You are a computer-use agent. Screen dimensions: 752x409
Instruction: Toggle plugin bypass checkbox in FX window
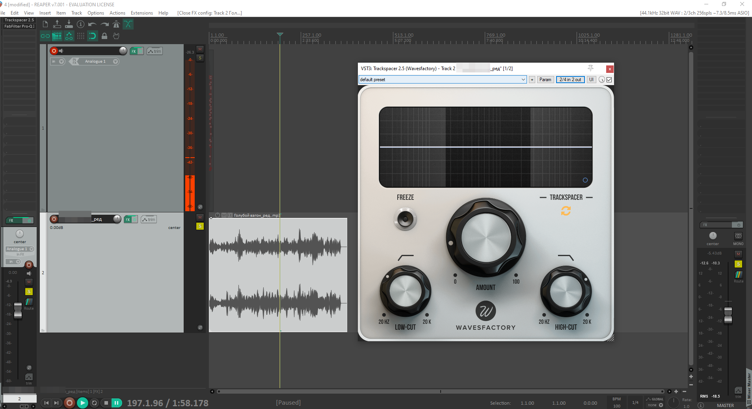tap(609, 80)
